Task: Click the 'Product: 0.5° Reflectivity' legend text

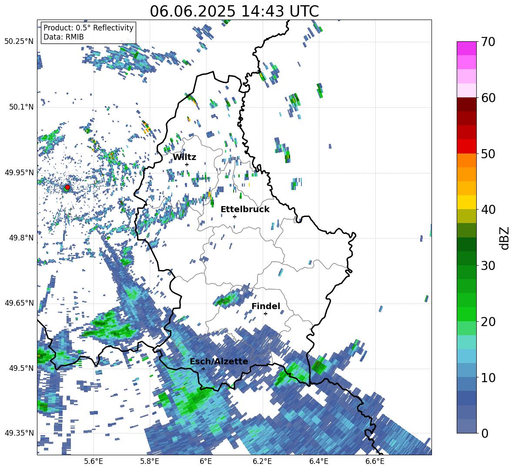Action: point(88,27)
